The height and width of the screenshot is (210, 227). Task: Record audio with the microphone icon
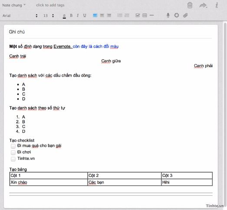pos(168,15)
